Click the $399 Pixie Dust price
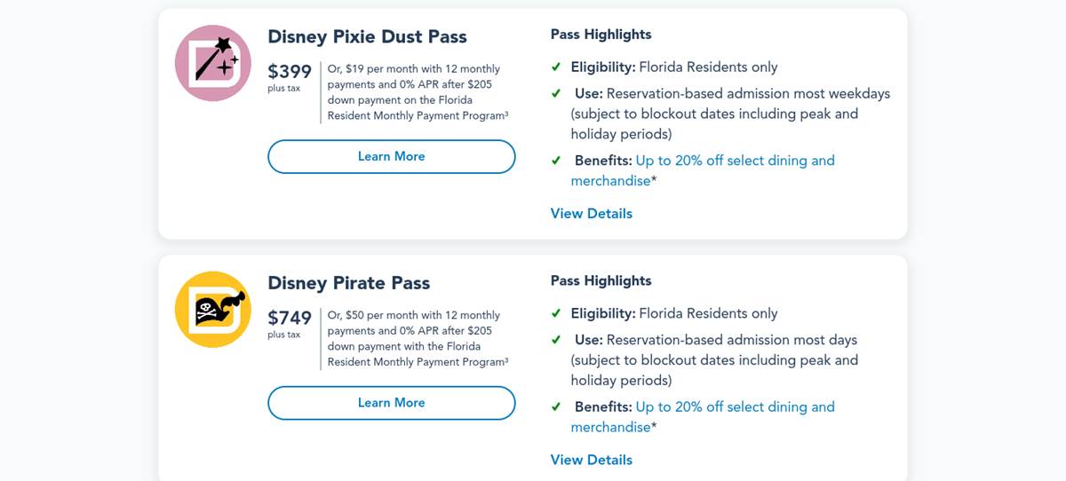This screenshot has width=1066, height=481. pos(290,72)
